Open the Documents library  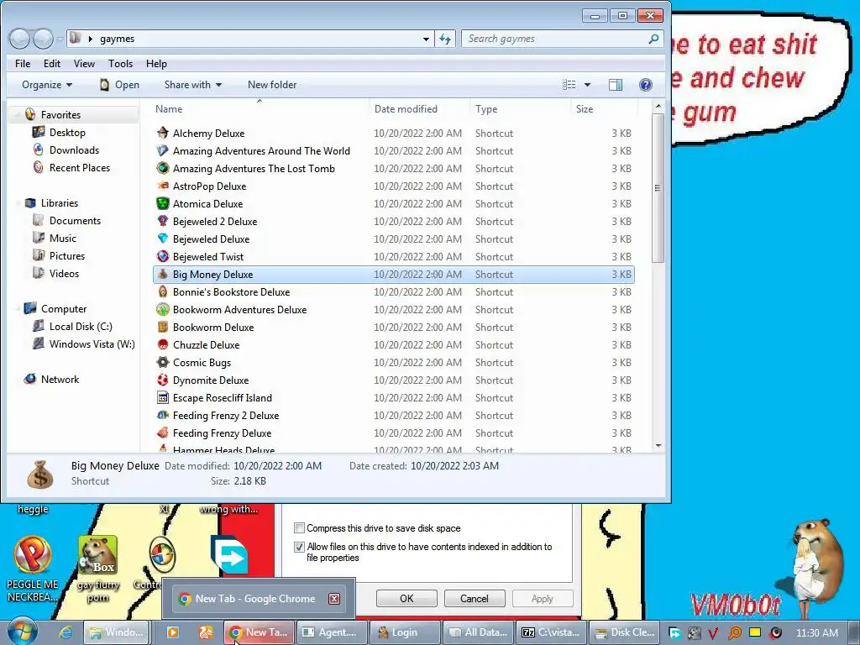click(x=75, y=221)
